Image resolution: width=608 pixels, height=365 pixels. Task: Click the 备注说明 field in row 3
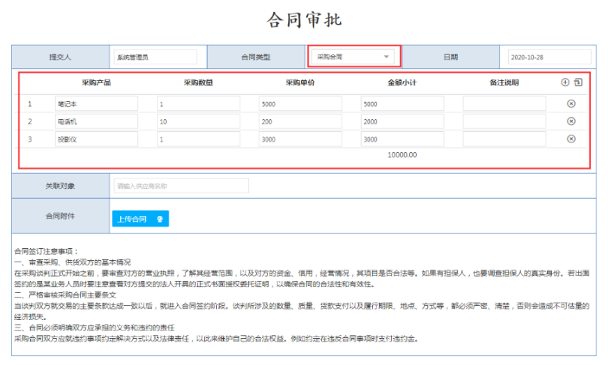(x=504, y=139)
